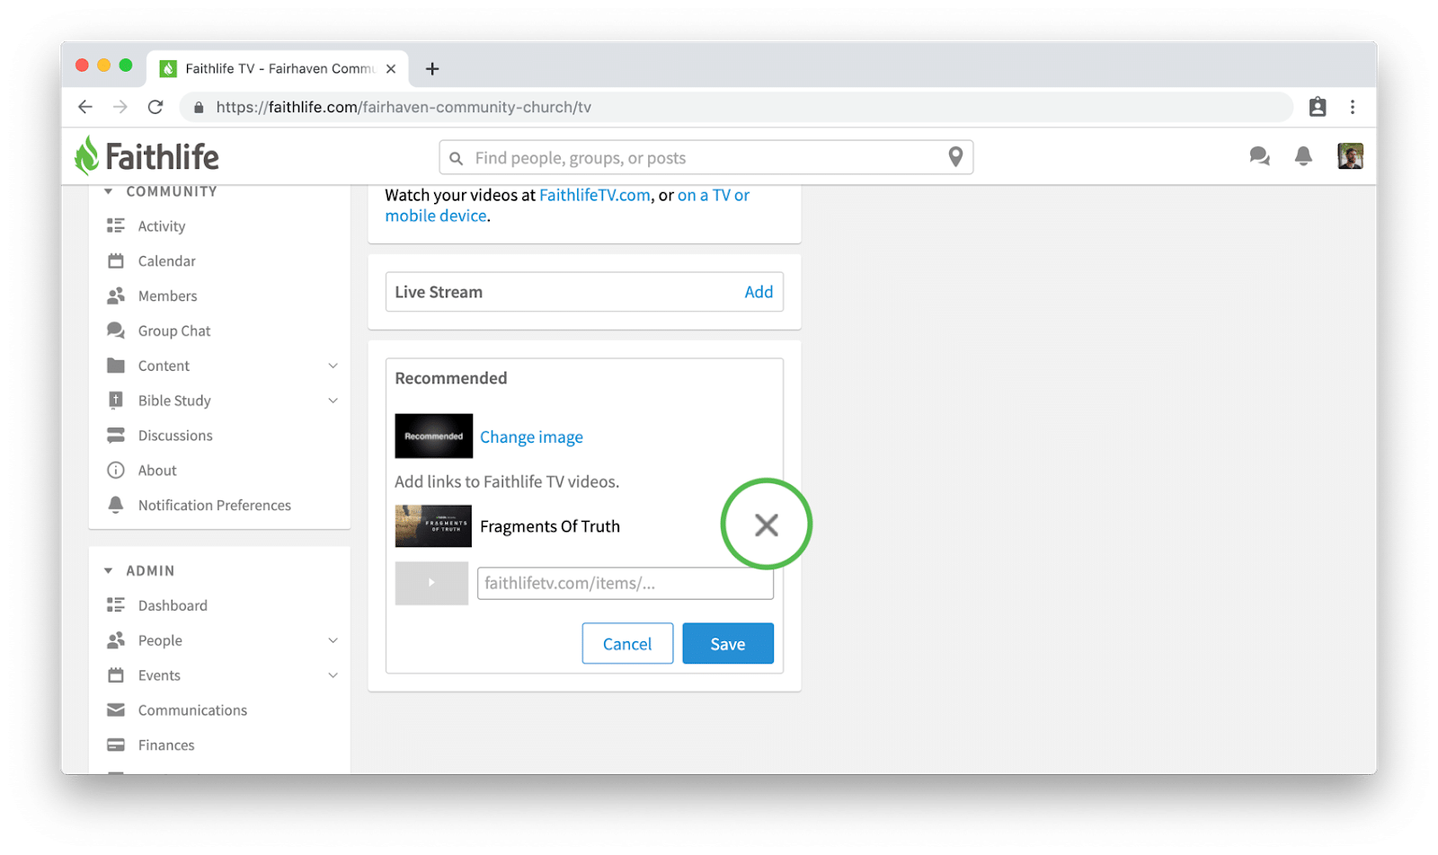Open the browser extension icon
This screenshot has height=855, width=1438.
point(1318,107)
